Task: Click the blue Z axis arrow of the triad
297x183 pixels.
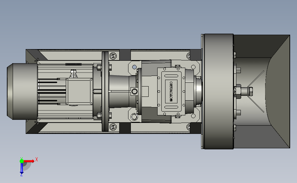Action: coord(22,169)
